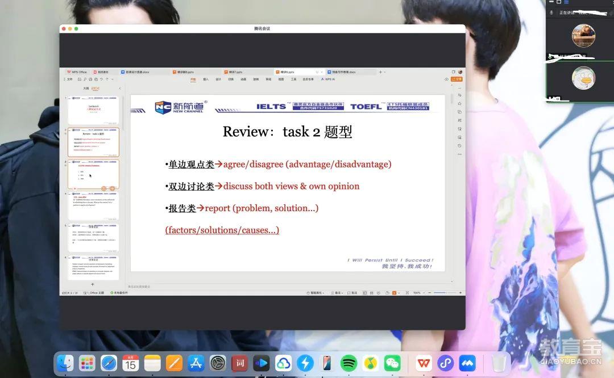Click save icon in WPS quick toolbar
The height and width of the screenshot is (378, 614).
point(79,79)
